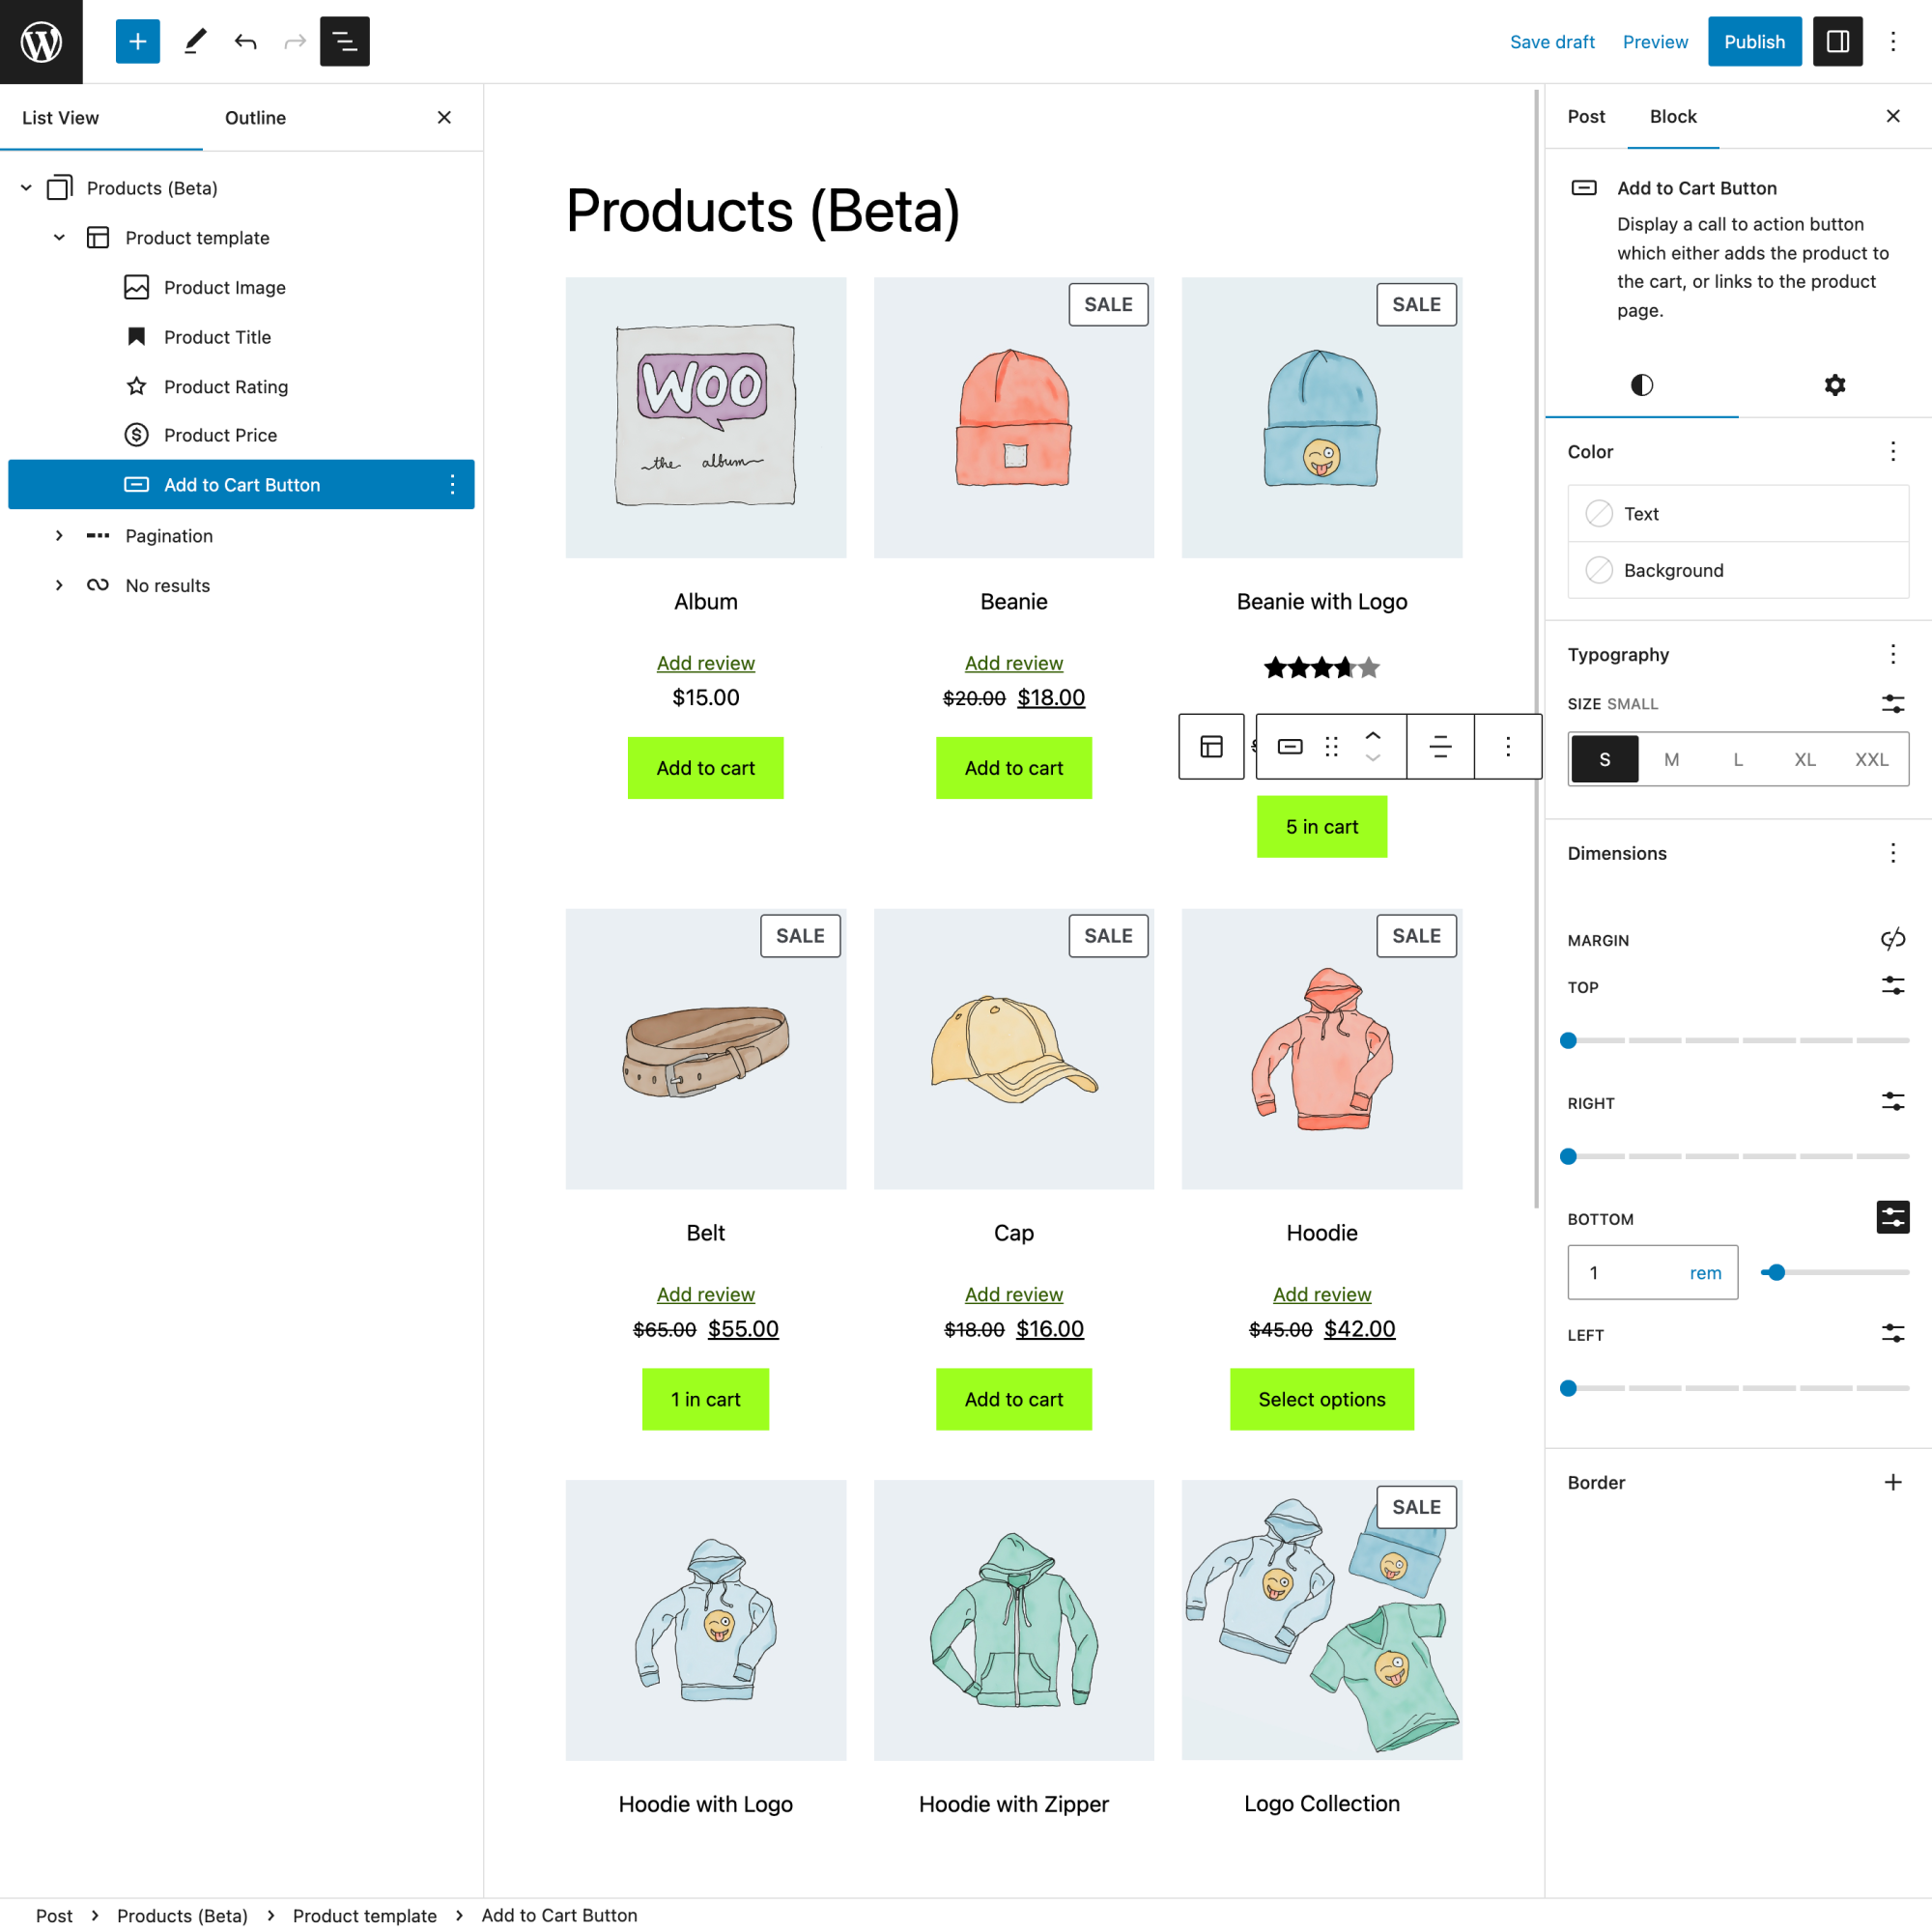Open Dimensions panel options menu
The image size is (1932, 1932).
click(1892, 853)
